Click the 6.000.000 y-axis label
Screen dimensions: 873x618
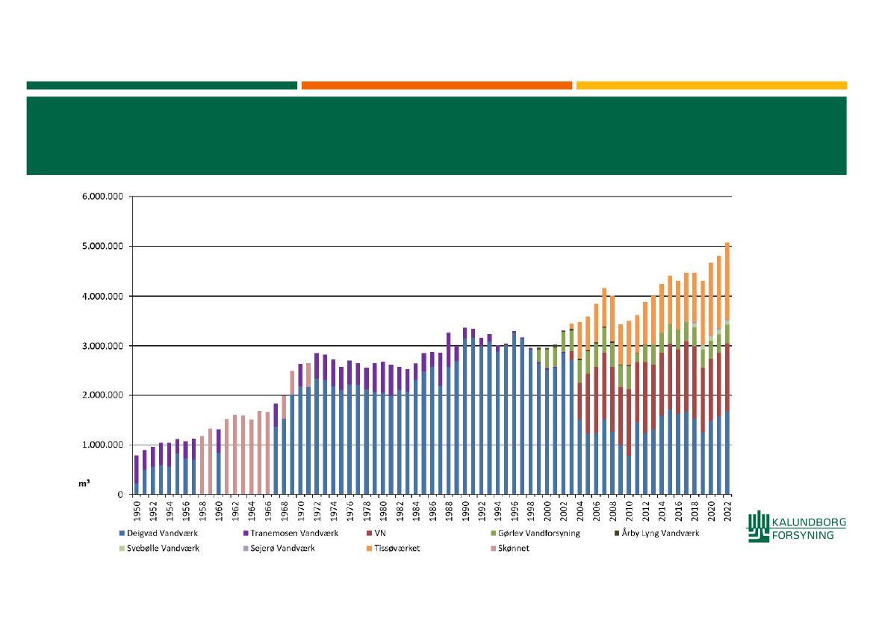102,197
